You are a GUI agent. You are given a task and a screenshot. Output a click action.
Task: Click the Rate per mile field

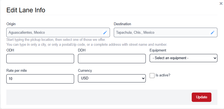[40, 79]
